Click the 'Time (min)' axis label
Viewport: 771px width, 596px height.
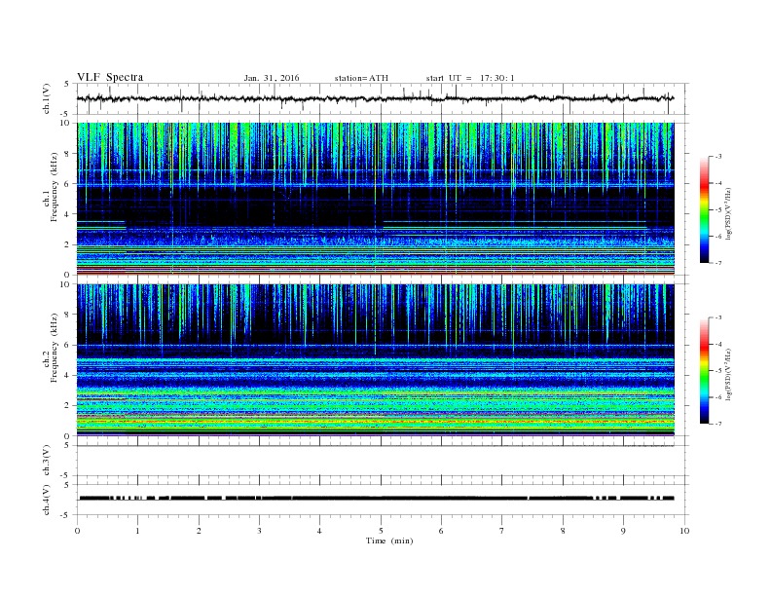389,540
